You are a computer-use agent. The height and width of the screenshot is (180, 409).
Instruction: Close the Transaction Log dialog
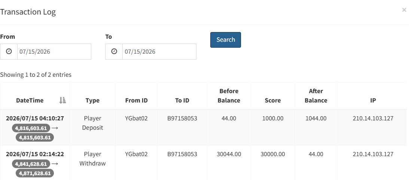(404, 10)
